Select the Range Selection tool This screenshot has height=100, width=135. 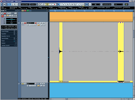61,4
